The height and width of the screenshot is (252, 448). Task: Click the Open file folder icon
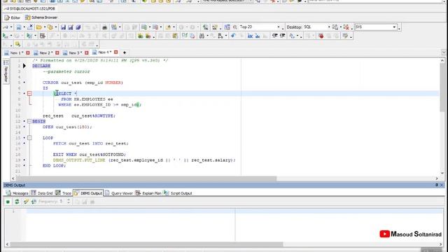coord(39,27)
